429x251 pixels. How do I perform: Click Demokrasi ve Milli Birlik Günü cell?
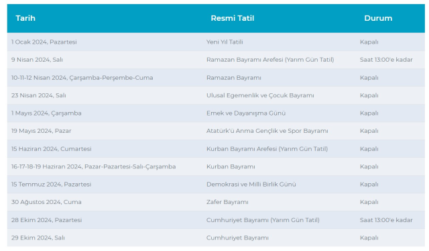[x=251, y=185]
